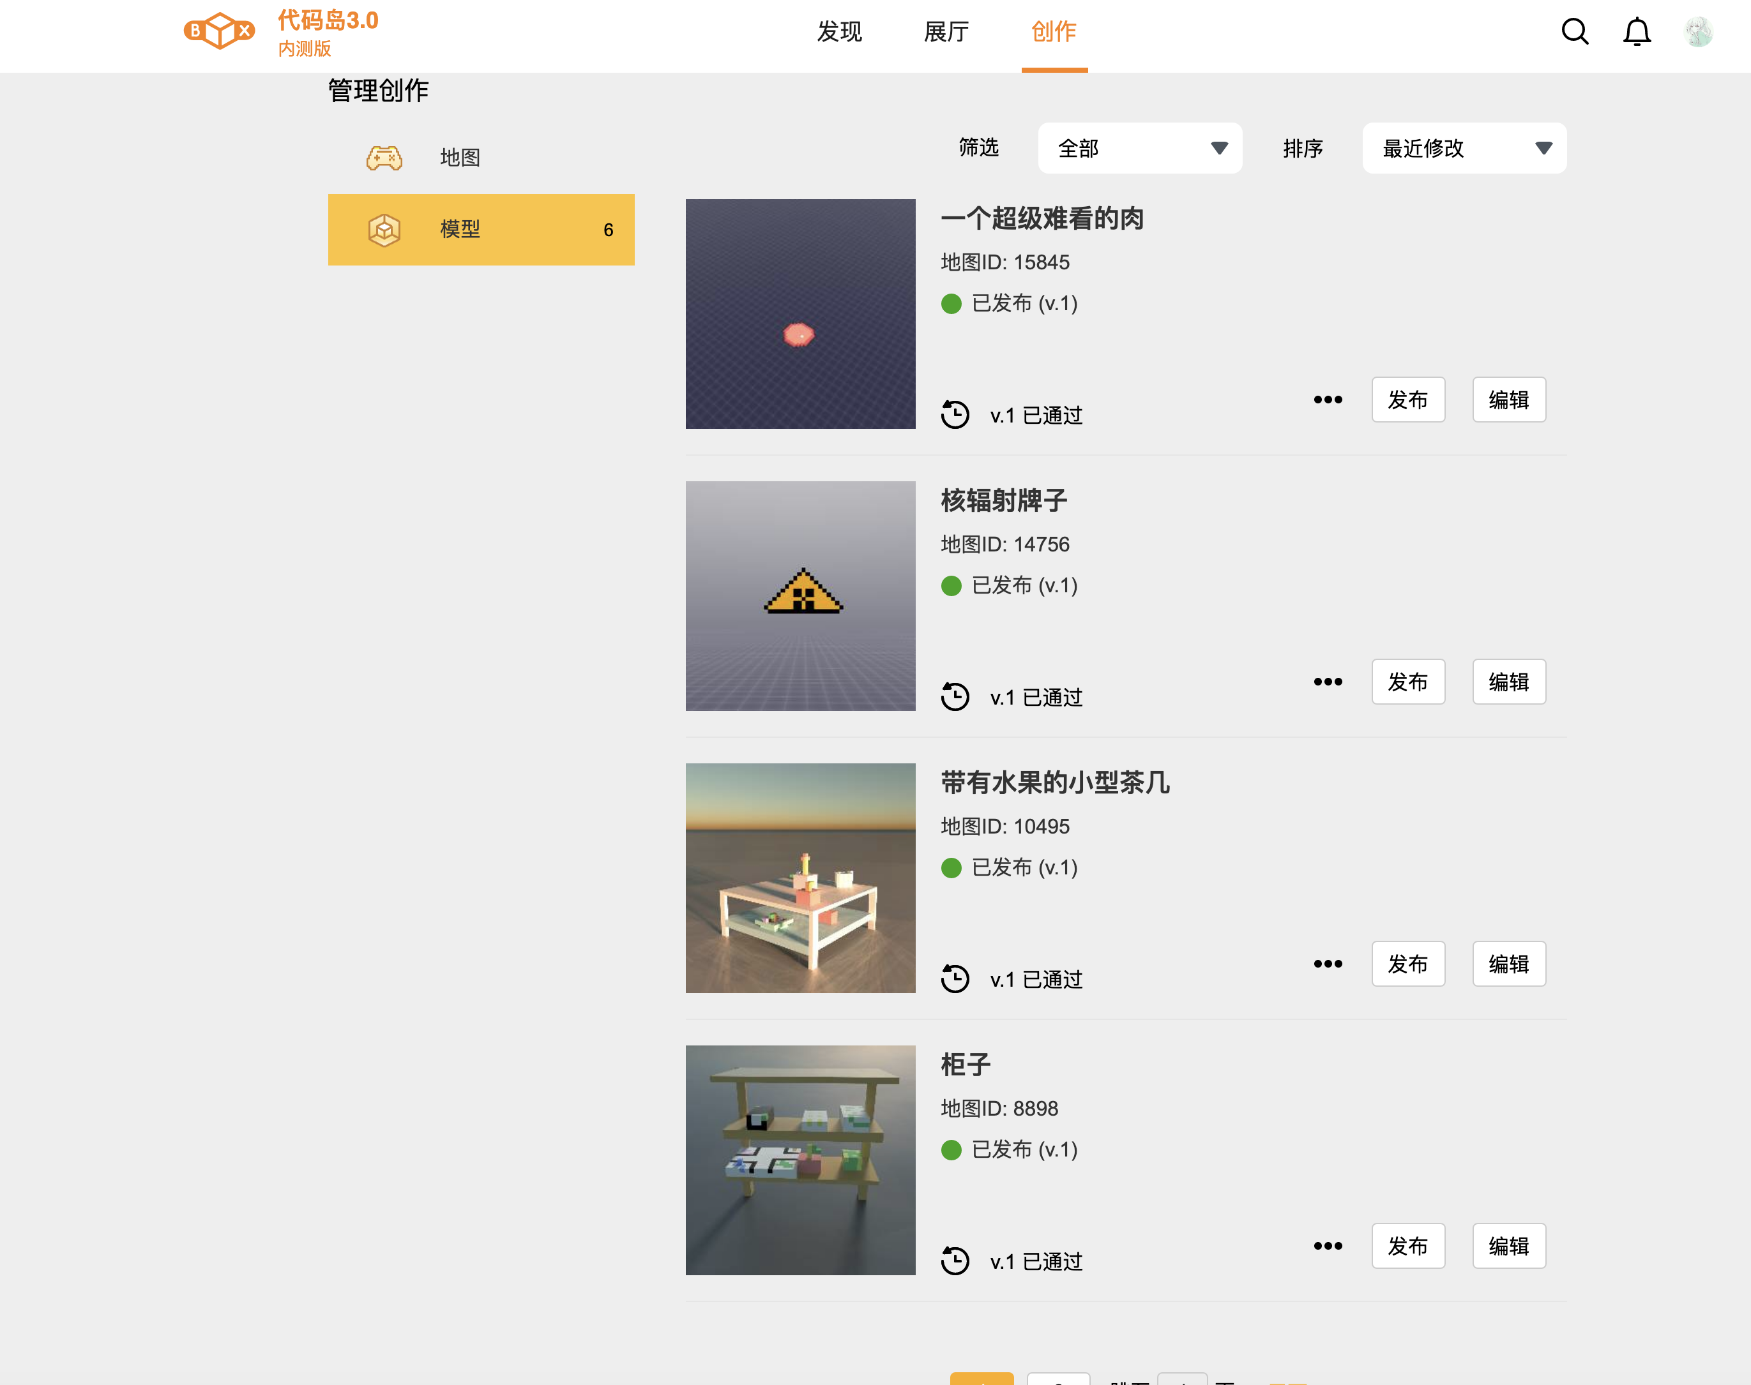
Task: Select 地图 in the sidebar
Action: 481,157
